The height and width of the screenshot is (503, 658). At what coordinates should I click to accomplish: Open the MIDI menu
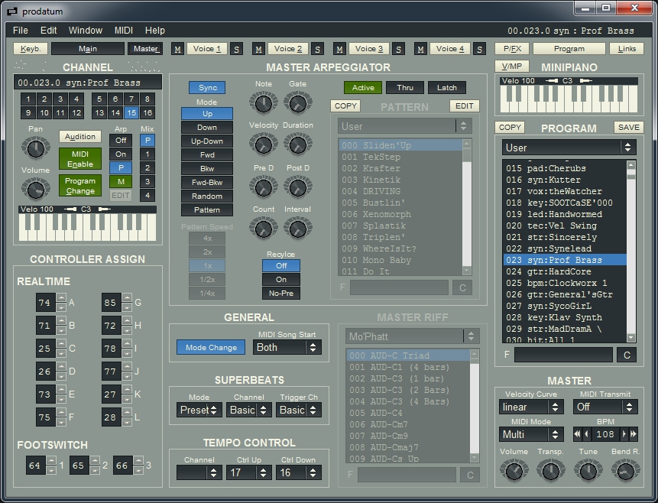[123, 31]
